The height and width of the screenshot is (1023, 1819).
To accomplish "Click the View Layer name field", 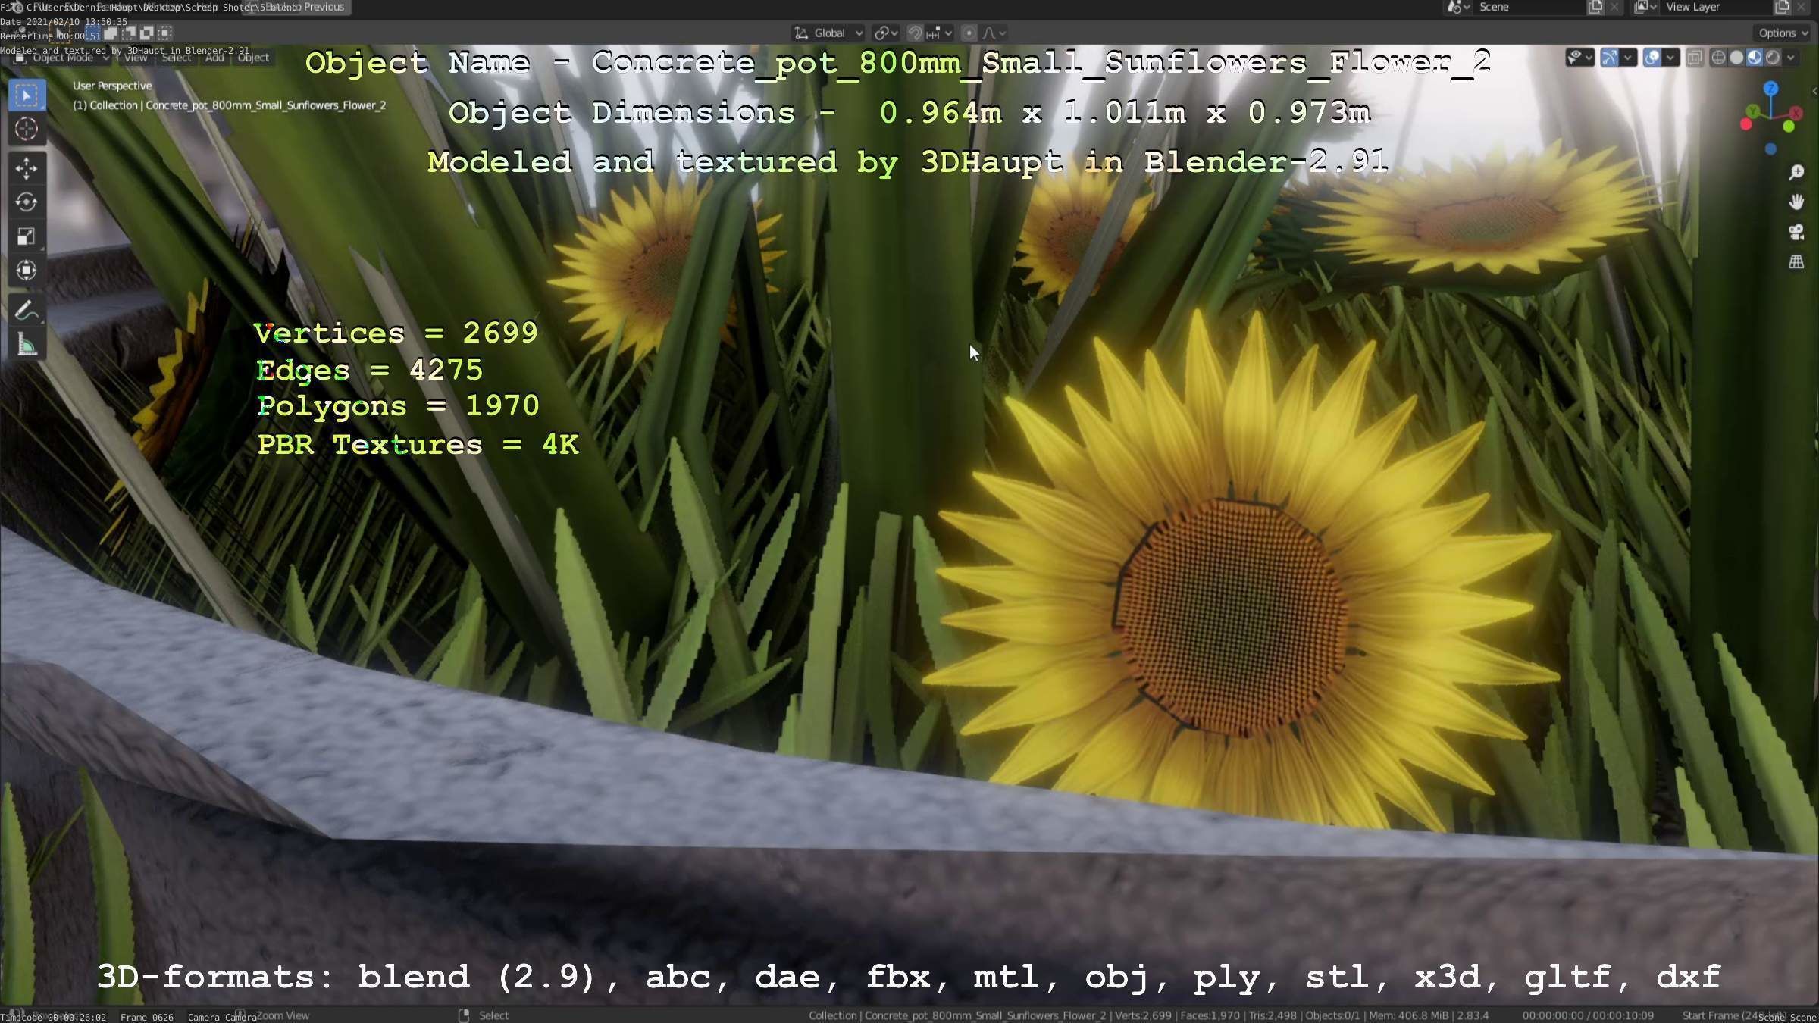I will tap(1716, 7).
